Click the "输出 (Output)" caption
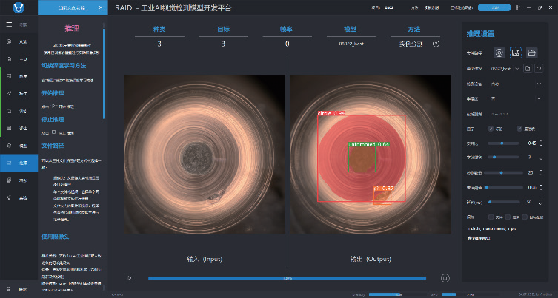 coord(371,259)
